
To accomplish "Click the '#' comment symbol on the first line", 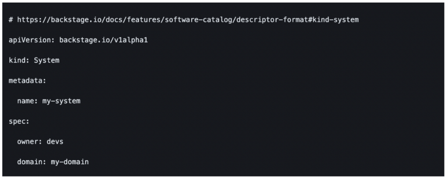I will [x=10, y=20].
